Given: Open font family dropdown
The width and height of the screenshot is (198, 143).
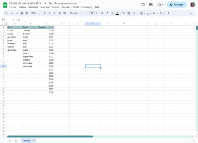Looking at the screenshot, I should (76, 13).
